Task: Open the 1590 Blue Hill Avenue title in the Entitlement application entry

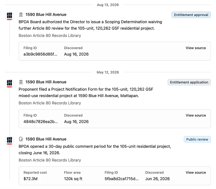Action: (x=46, y=82)
